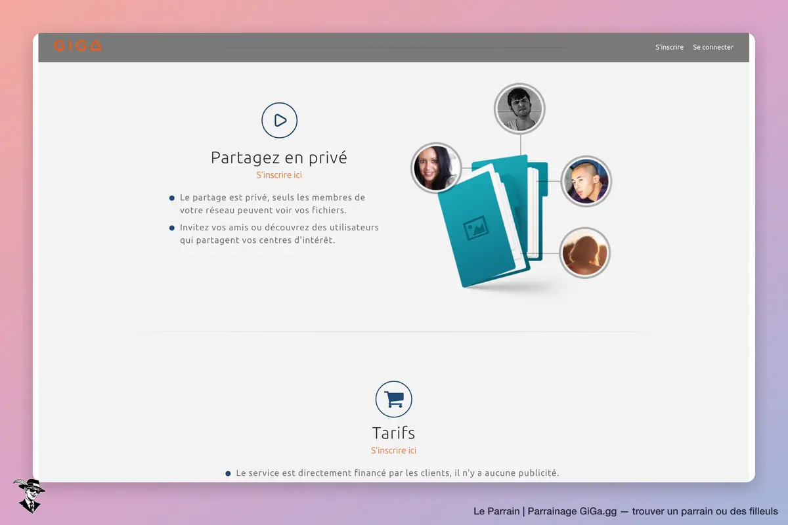Screen dimensions: 788x525
Task: Open the S'inscrire link in the navigation bar
Action: tap(669, 47)
